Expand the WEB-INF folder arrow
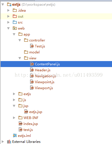112x144 pixels. click(14, 118)
